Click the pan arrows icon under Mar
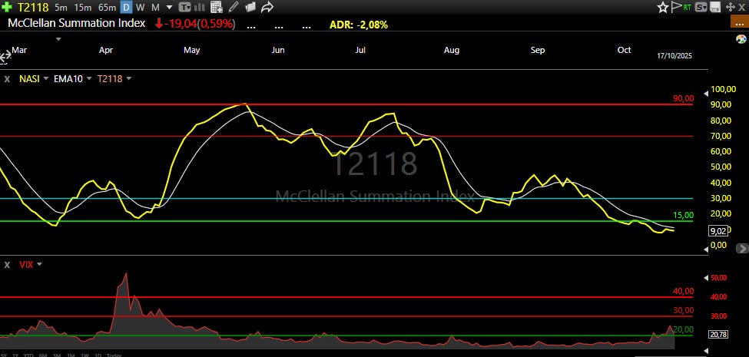 pyautogui.click(x=5, y=58)
